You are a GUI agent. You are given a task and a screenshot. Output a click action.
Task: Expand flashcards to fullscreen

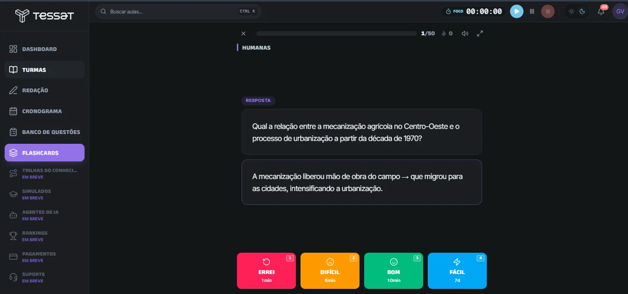480,33
